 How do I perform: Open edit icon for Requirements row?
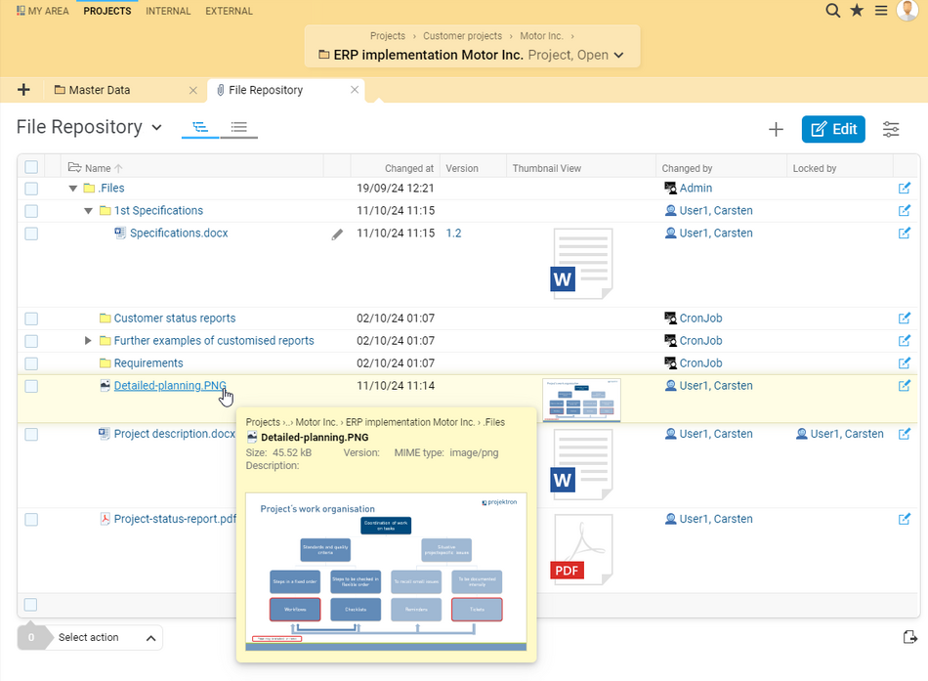tap(904, 363)
